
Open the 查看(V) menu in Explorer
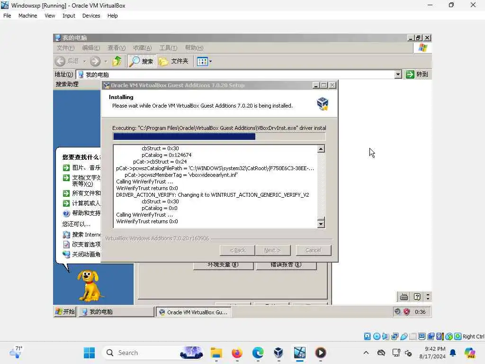[117, 48]
